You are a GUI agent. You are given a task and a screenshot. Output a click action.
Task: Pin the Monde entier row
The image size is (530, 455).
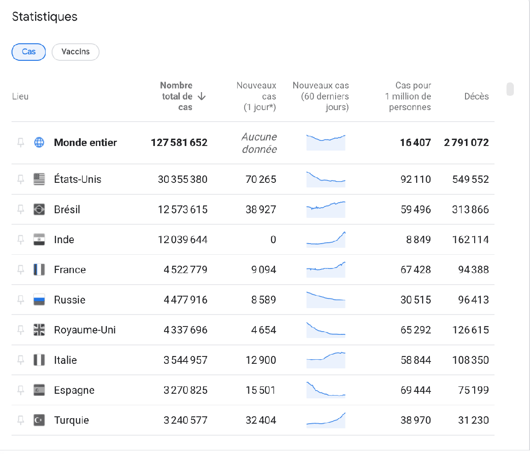[21, 143]
